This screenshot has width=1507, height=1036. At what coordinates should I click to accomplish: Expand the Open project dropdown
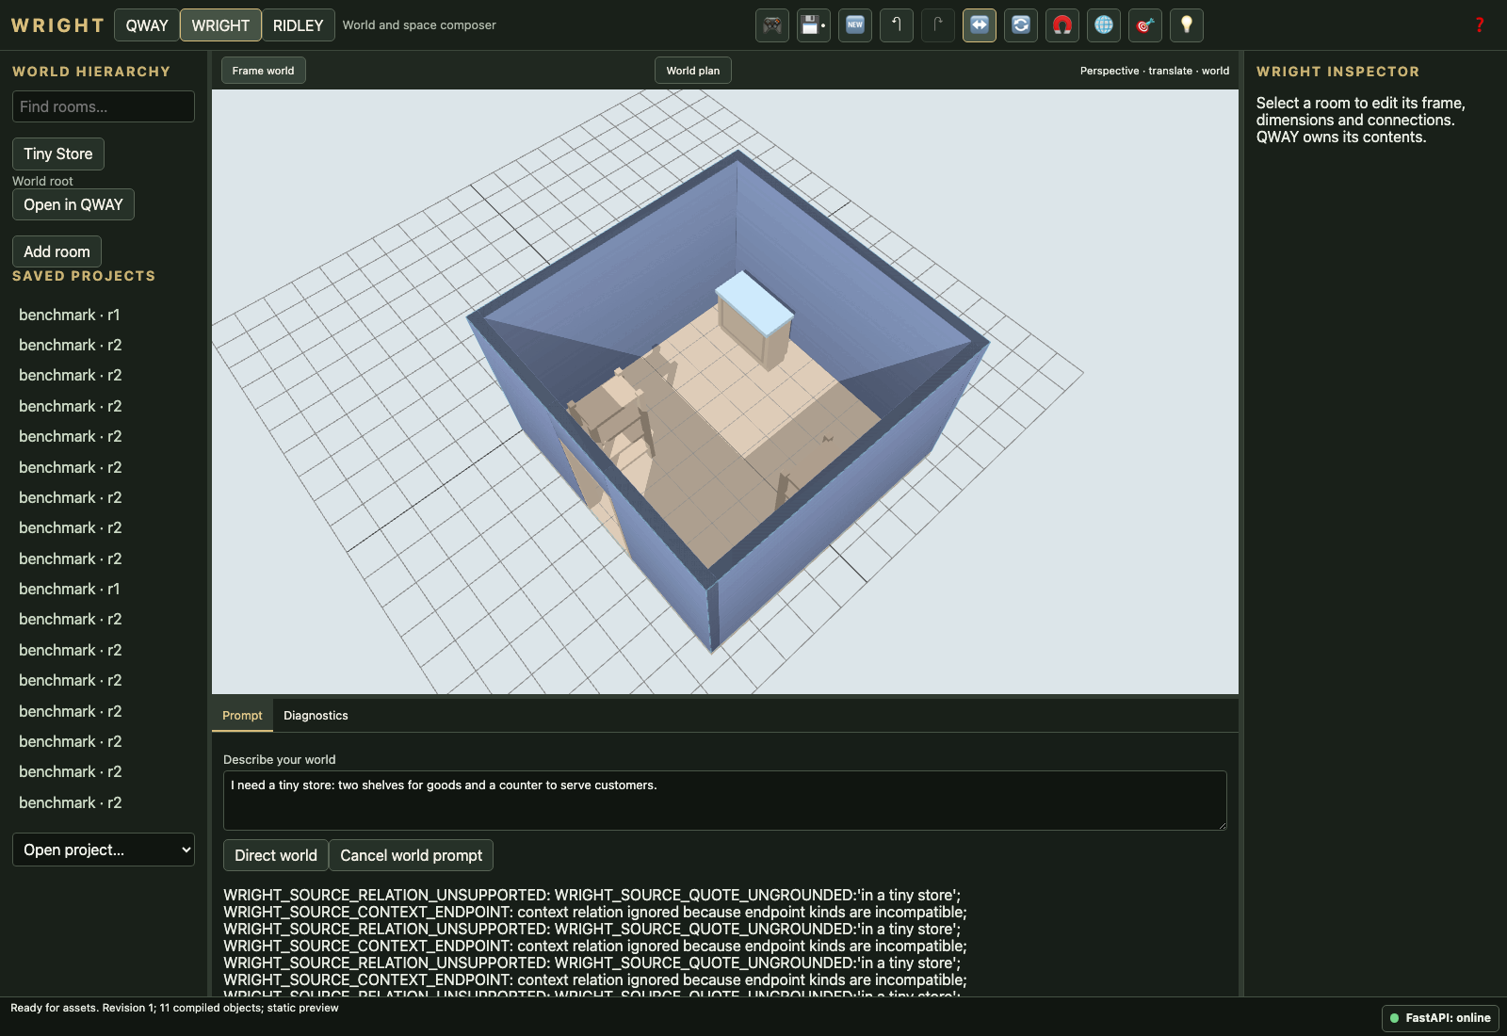coord(104,850)
